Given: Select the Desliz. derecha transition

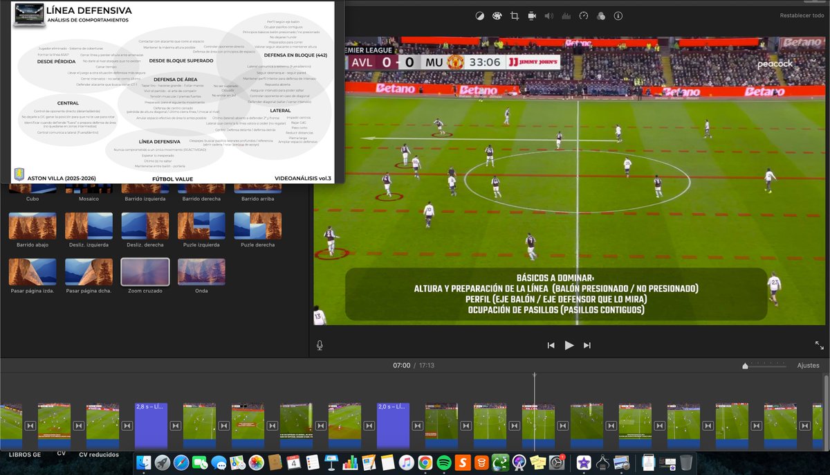Looking at the screenshot, I should [145, 226].
